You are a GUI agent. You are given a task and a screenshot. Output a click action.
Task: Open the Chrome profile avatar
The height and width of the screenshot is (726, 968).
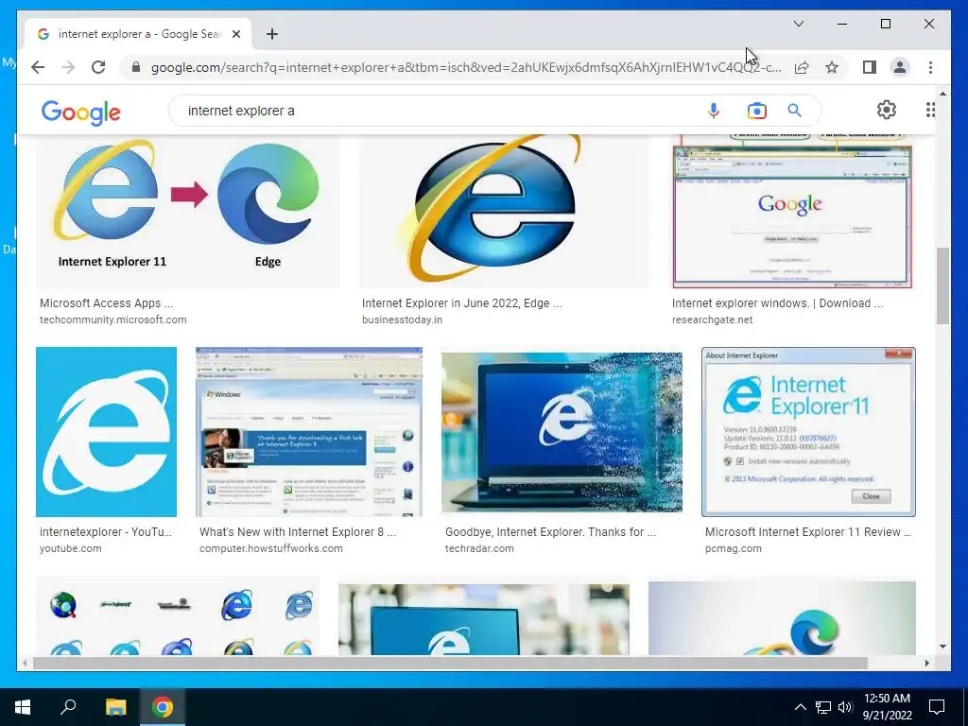tap(900, 67)
